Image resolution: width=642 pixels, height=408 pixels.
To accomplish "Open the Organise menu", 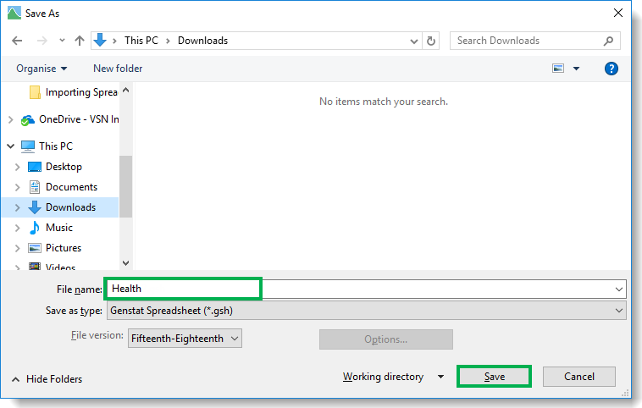I will pyautogui.click(x=42, y=69).
